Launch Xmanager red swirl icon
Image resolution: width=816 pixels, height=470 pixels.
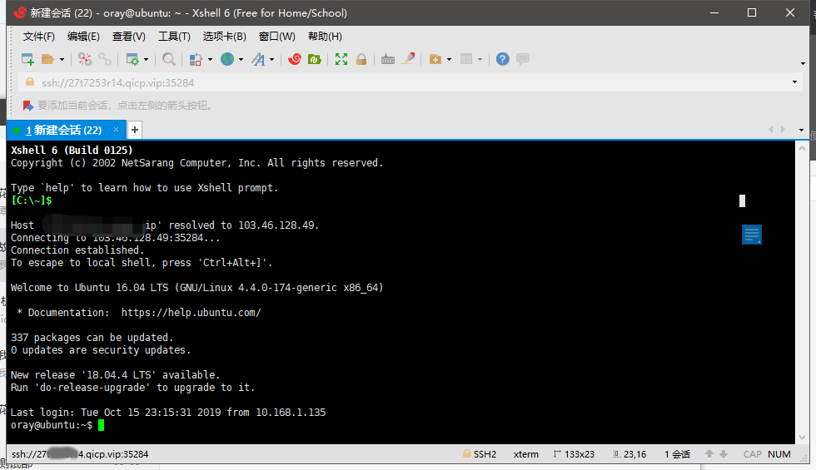click(x=295, y=59)
